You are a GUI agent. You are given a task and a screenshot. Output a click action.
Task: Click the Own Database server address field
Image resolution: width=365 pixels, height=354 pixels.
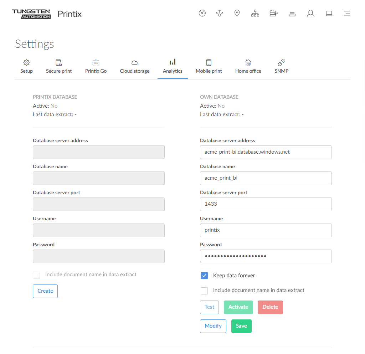tap(266, 152)
